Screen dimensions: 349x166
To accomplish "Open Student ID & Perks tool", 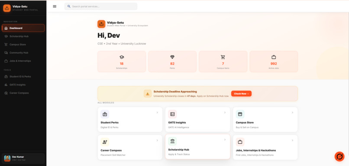I will point(23,76).
